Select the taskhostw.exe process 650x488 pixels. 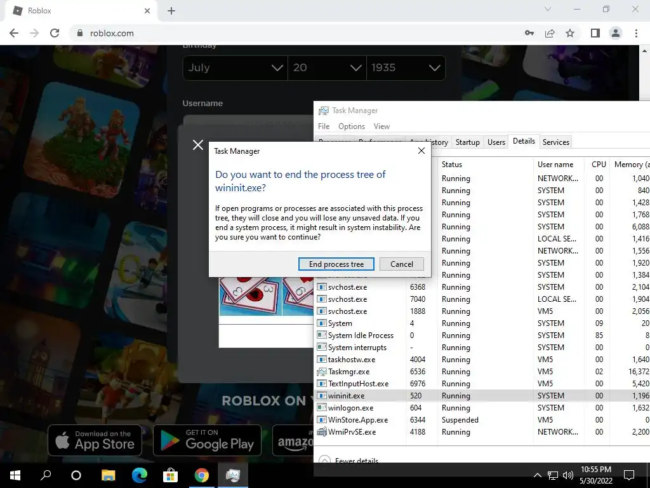(483, 360)
